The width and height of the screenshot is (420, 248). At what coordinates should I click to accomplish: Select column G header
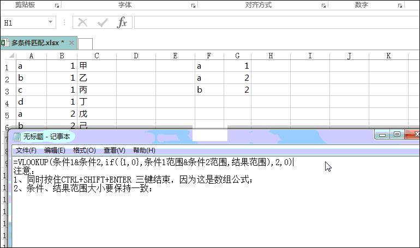click(237, 56)
